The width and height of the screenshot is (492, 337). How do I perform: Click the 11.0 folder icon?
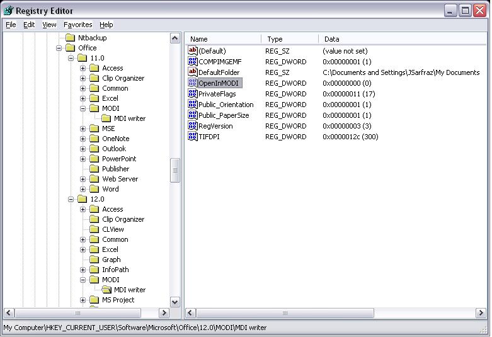(x=82, y=58)
